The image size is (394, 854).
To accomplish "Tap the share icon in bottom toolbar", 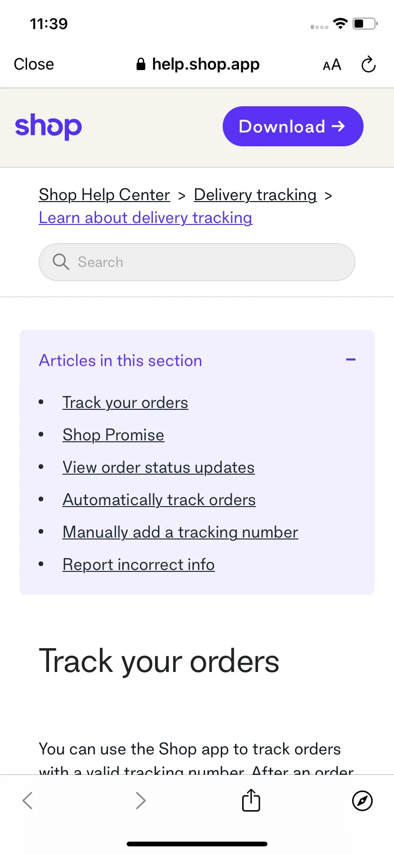I will point(251,800).
